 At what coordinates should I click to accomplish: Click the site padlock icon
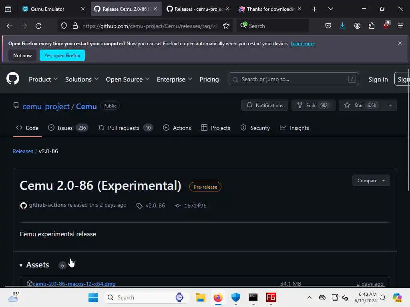(75, 26)
